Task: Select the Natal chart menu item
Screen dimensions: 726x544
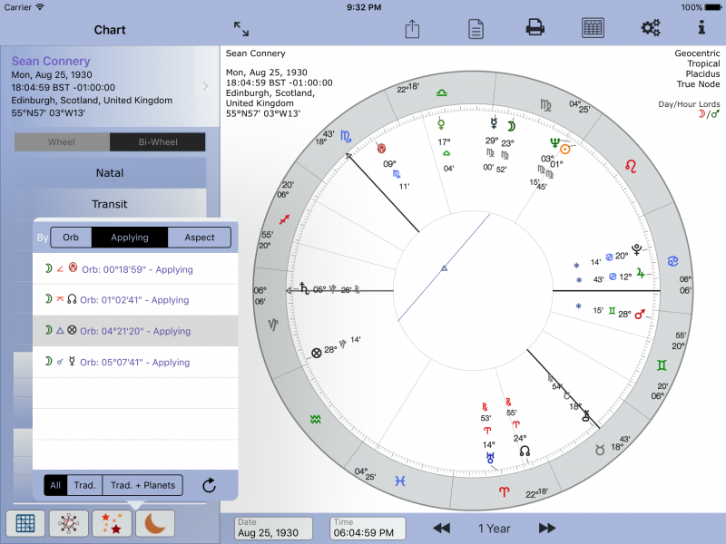Action: (111, 173)
